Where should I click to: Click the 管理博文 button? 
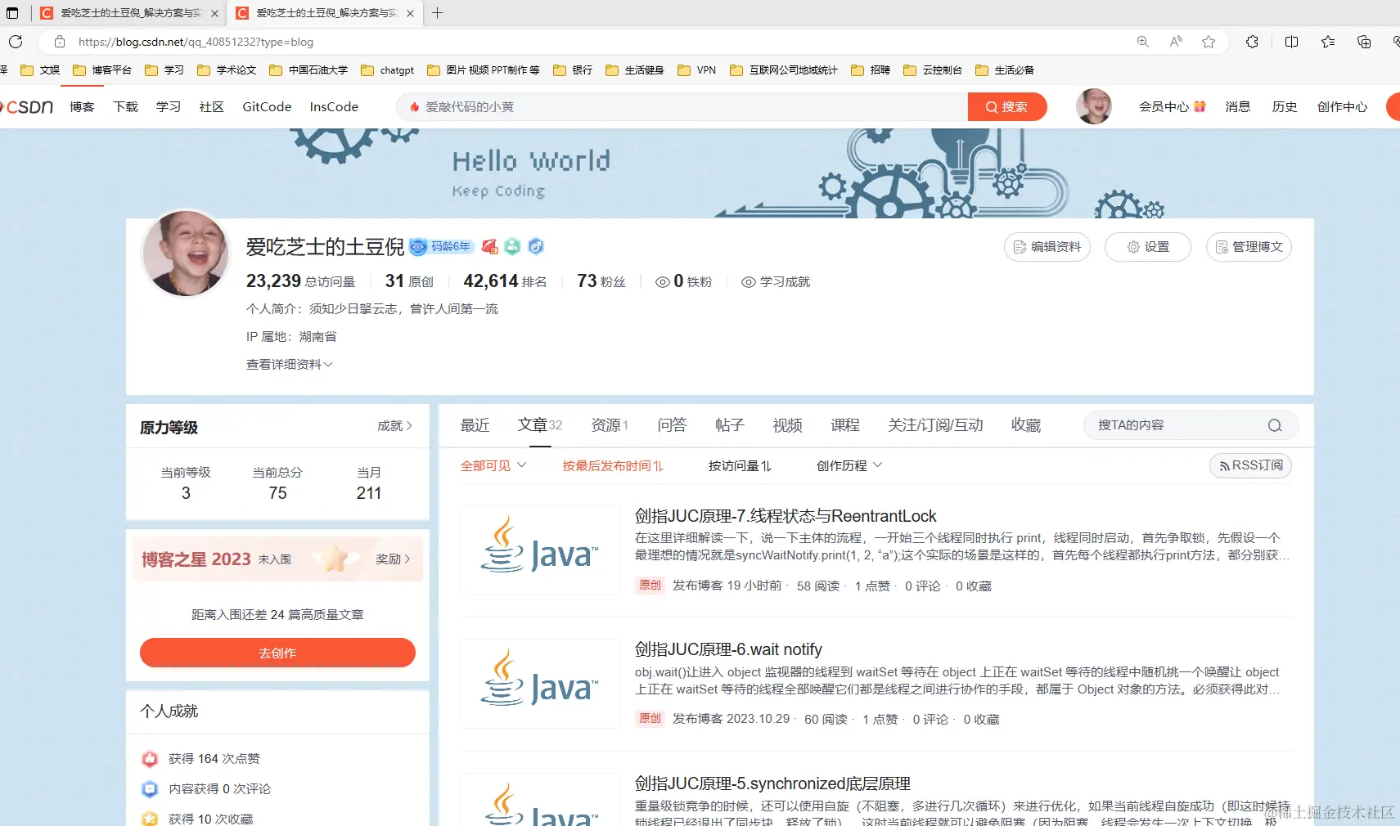tap(1249, 247)
